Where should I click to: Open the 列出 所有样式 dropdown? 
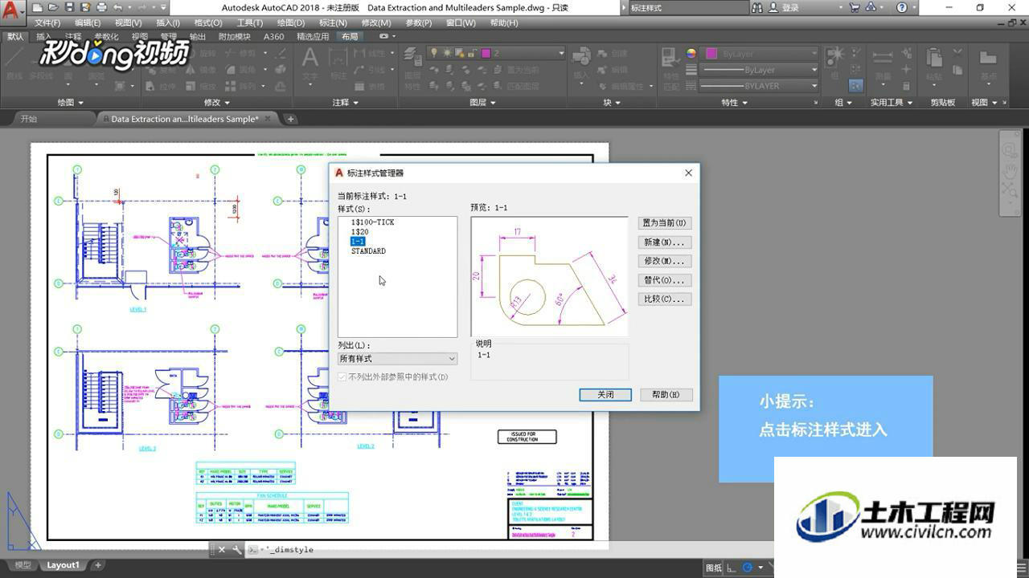click(x=397, y=359)
